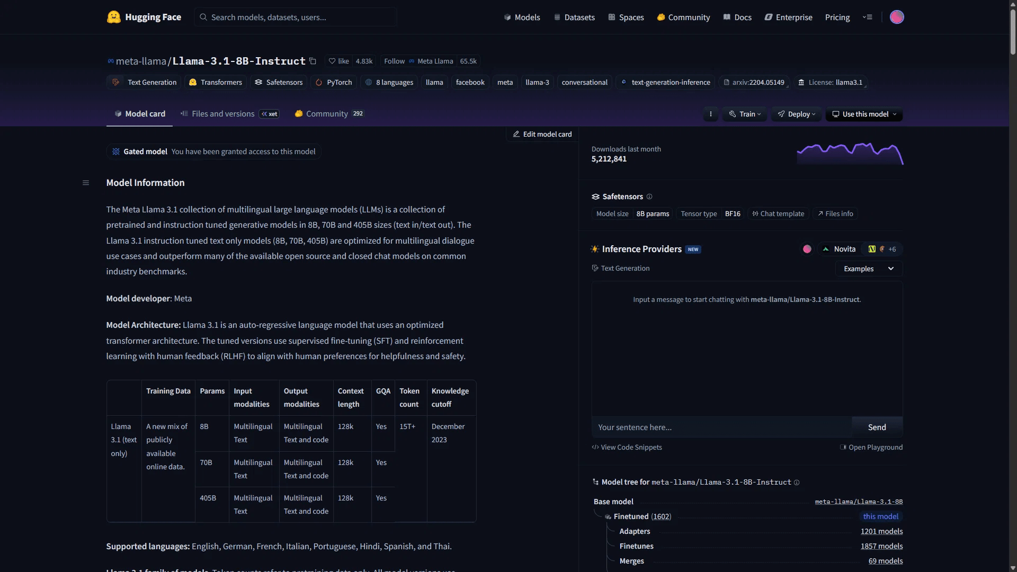Open the arxiv:2204.05149 tag
Image resolution: width=1017 pixels, height=572 pixels.
tap(754, 82)
